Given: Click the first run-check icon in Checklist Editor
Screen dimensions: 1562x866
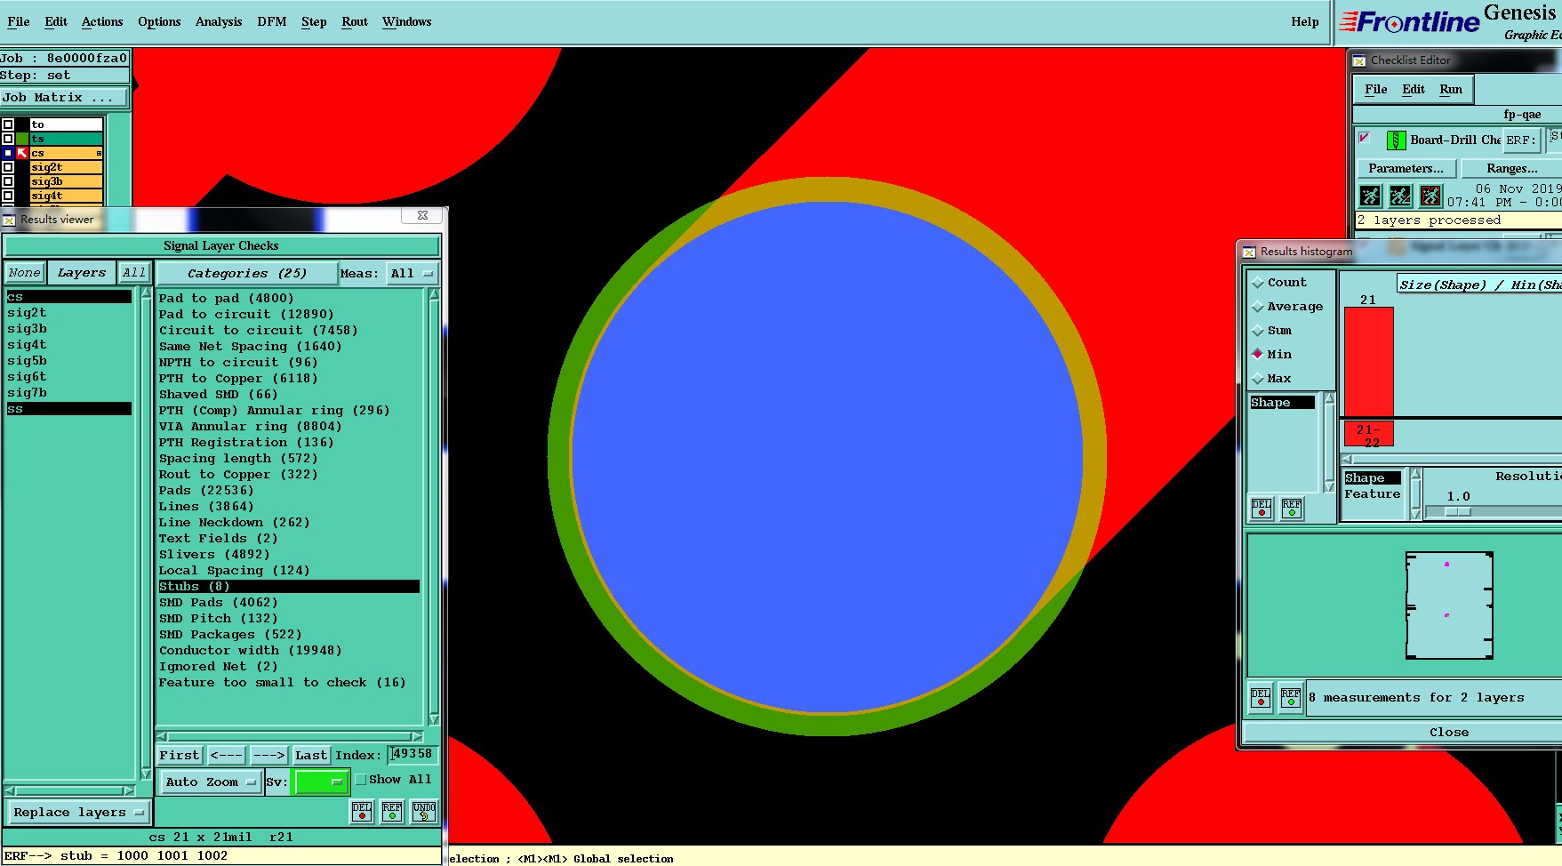Looking at the screenshot, I should (x=1370, y=196).
